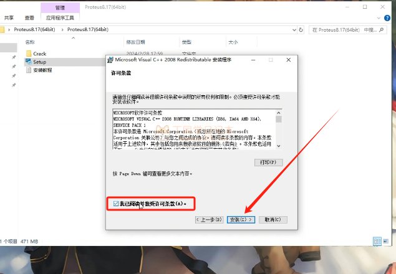Minimize the Explorer window
Screen dimensions: 396x274
pyautogui.click(x=347, y=7)
